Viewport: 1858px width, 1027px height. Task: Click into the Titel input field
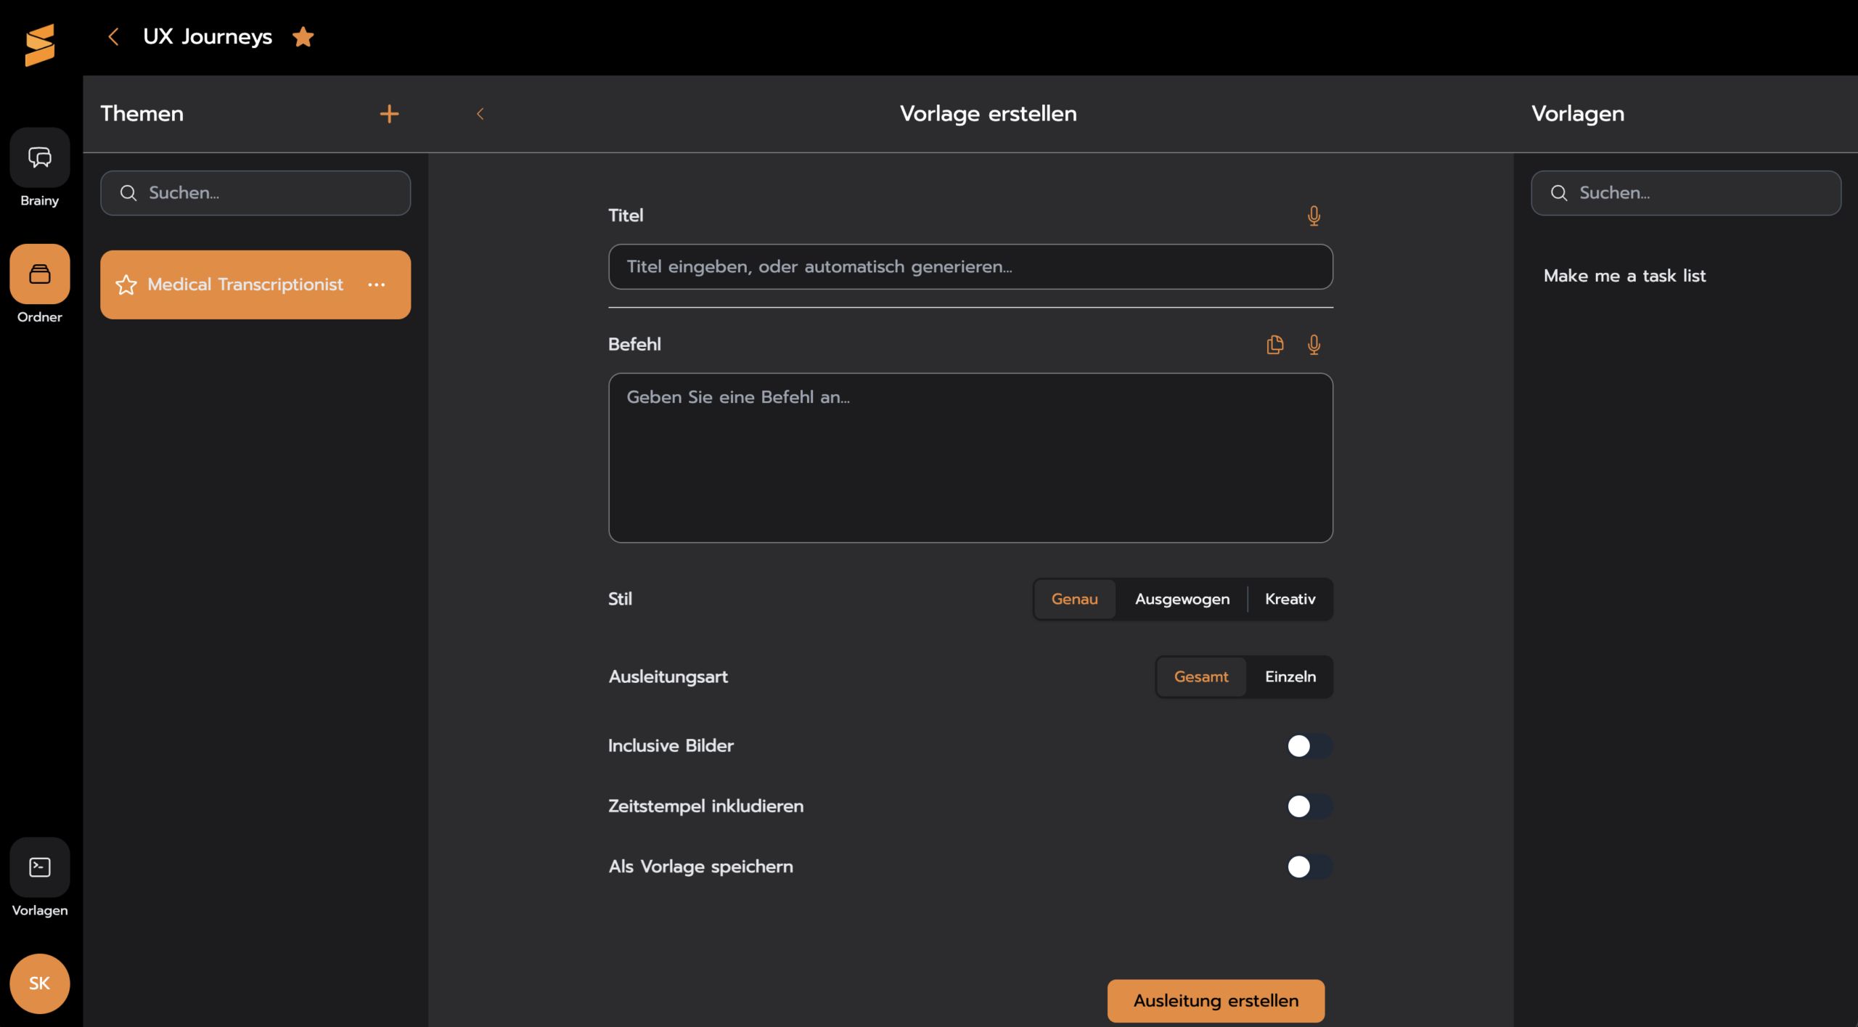coord(970,266)
